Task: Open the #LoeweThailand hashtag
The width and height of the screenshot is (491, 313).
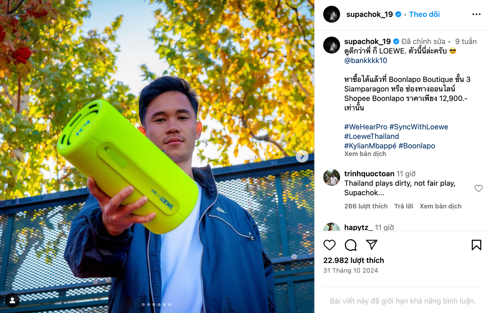Action: click(372, 136)
